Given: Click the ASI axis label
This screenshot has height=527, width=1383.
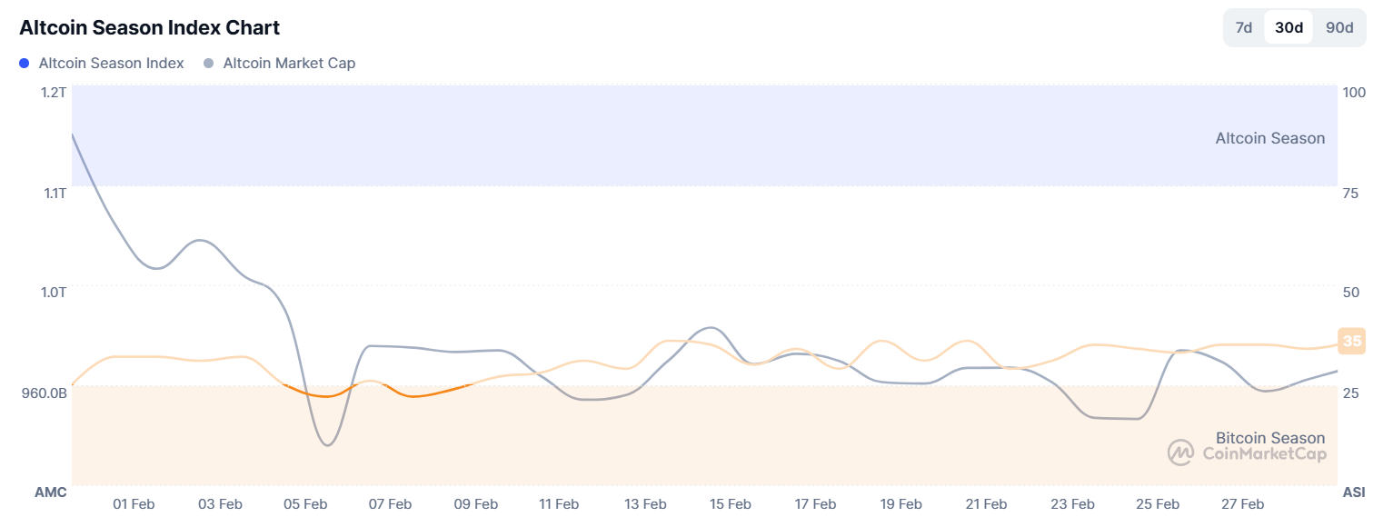Looking at the screenshot, I should coord(1353,492).
